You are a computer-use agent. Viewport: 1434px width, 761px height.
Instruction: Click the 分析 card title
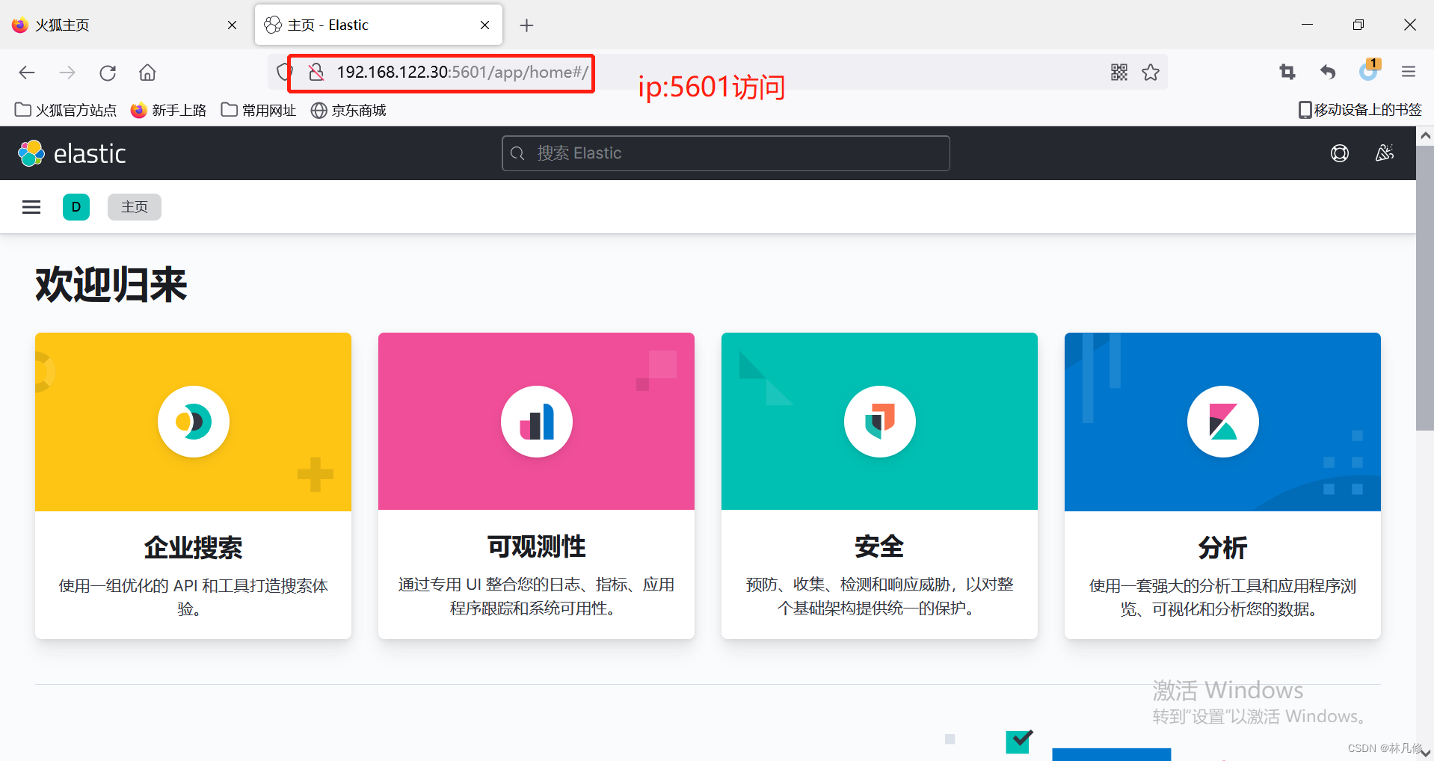tap(1222, 547)
